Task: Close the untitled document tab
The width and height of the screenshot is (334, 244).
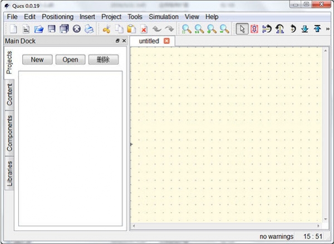Action: [166, 41]
